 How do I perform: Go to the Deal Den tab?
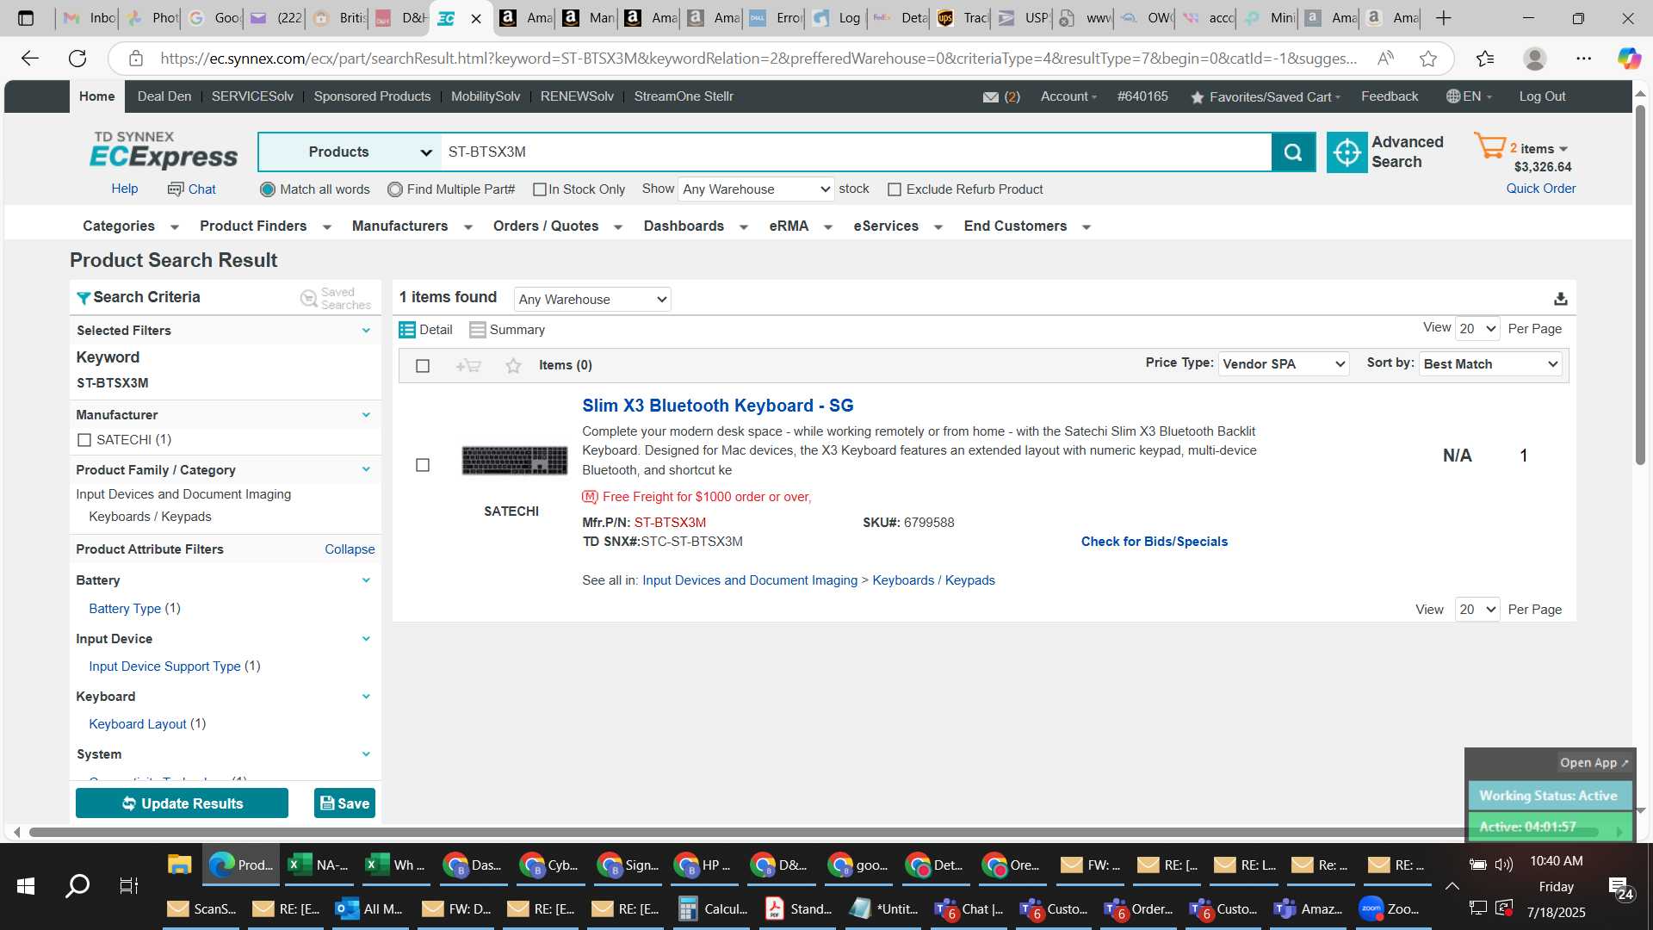[x=164, y=96]
